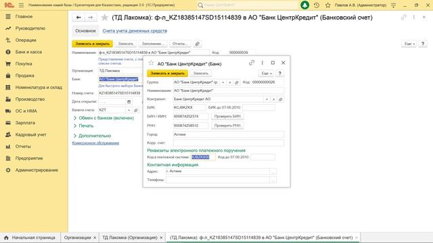This screenshot has width=433, height=243.
Task: Add bank dialog to favorites star
Action: (151, 63)
